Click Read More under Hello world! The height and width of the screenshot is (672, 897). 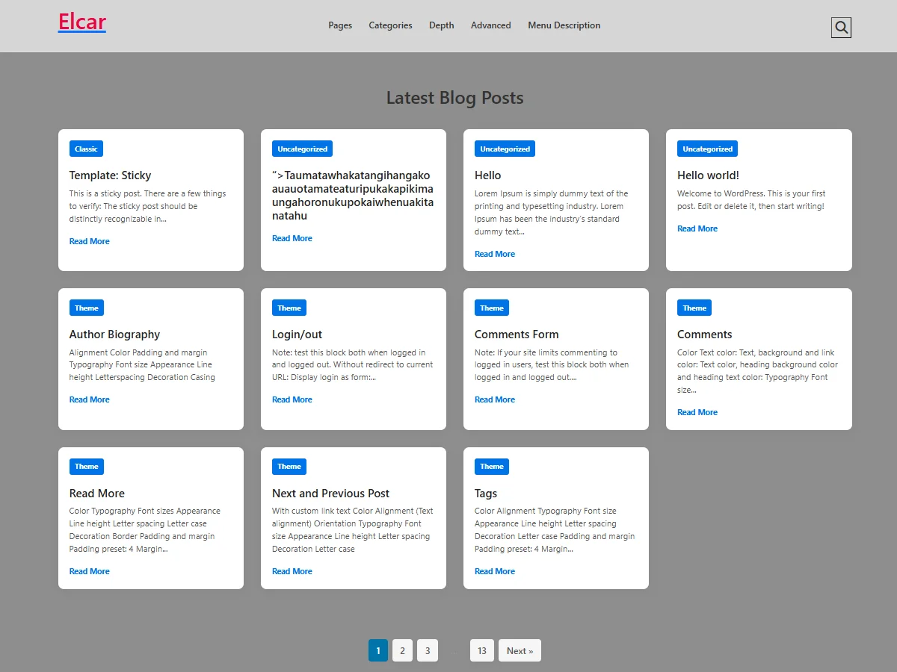pos(697,228)
